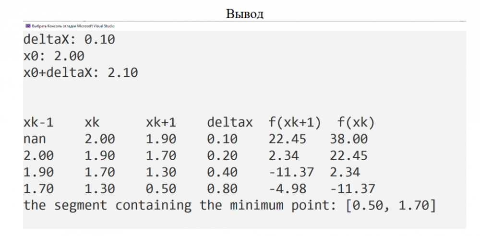Click the value -4.98 in the last row
The image size is (480, 236).
click(287, 189)
